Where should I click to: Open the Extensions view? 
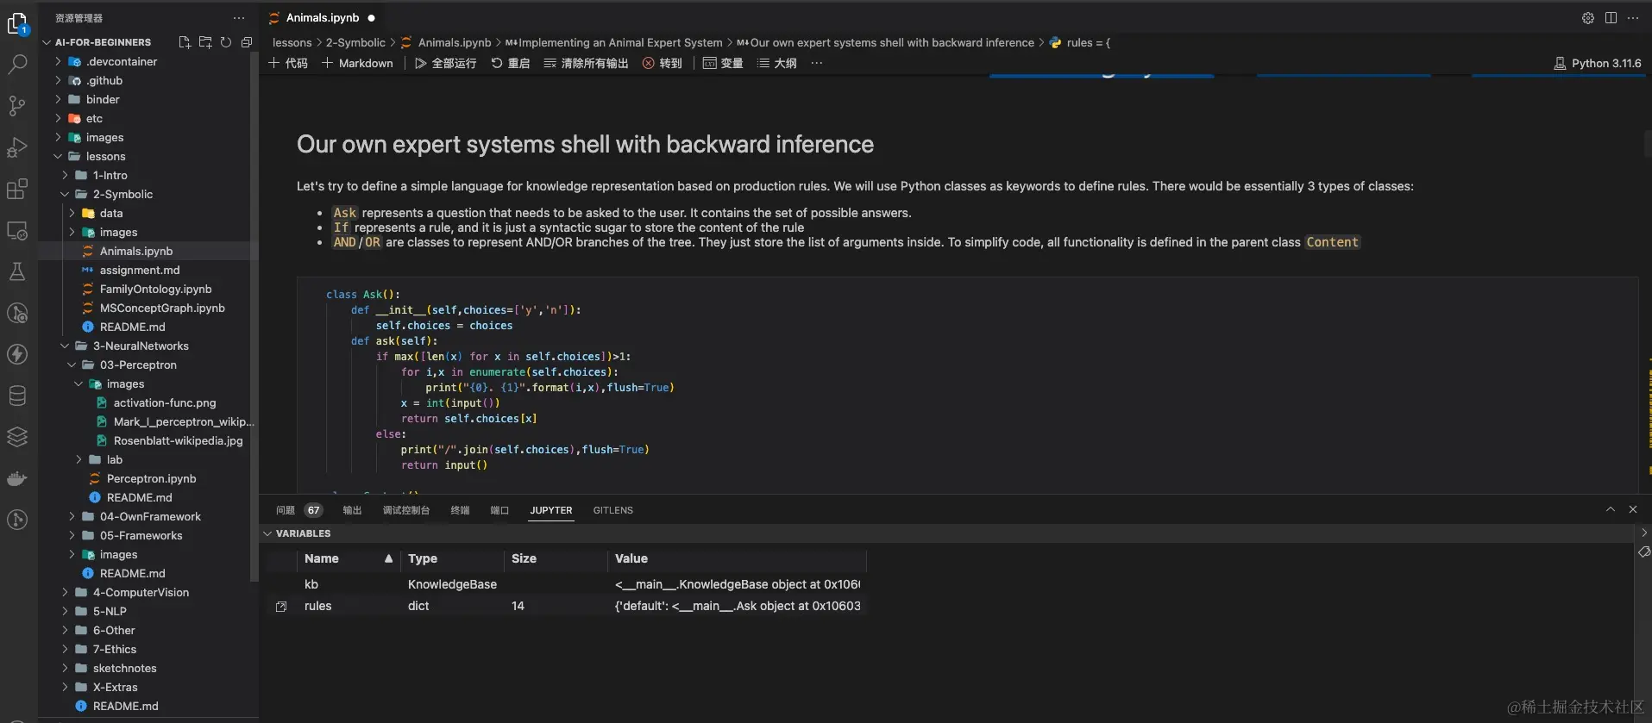point(17,189)
